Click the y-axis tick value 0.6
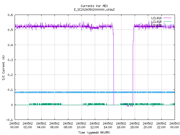The height and width of the screenshot is (135, 180). click(10, 15)
